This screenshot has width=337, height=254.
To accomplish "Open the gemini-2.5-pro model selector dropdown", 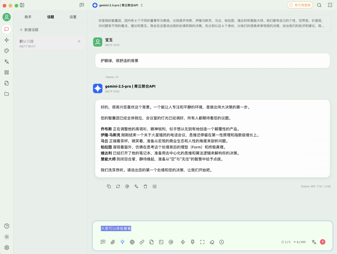I will (118, 5).
